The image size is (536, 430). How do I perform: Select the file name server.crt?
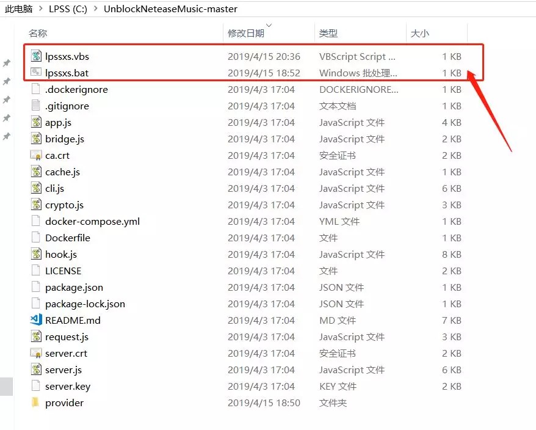pyautogui.click(x=66, y=354)
